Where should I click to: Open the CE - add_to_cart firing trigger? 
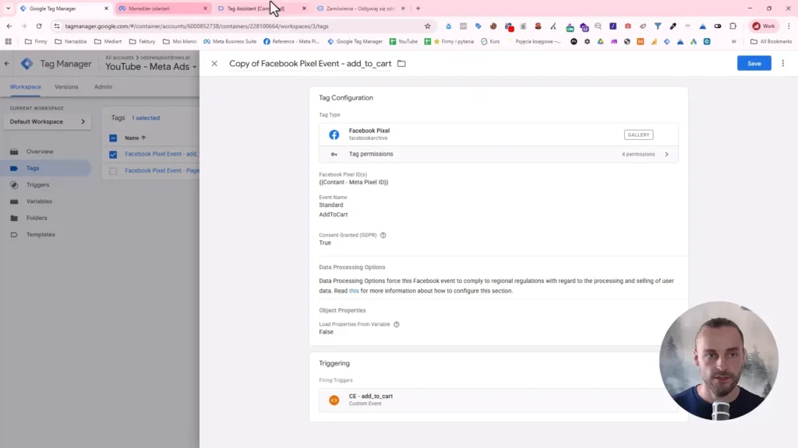(x=498, y=400)
